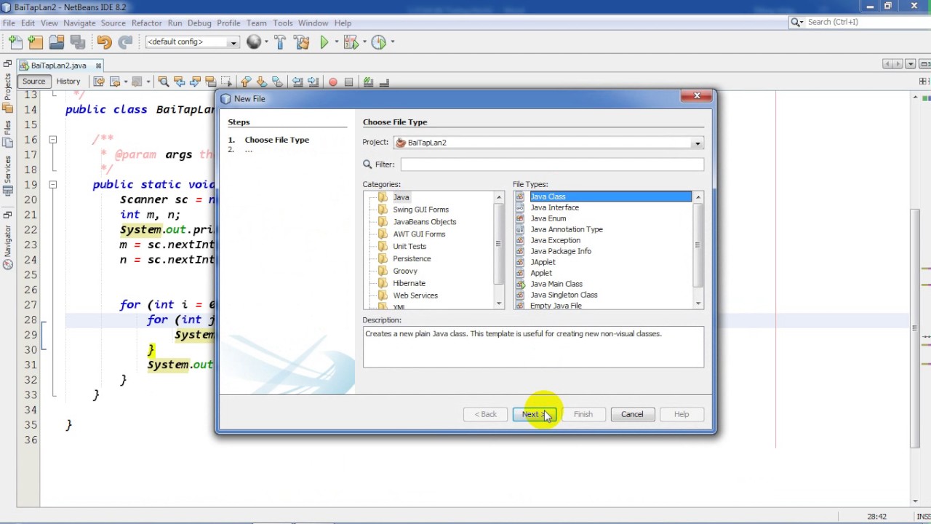Click the red Start Macro Recording icon
931x524 pixels.
click(x=332, y=82)
